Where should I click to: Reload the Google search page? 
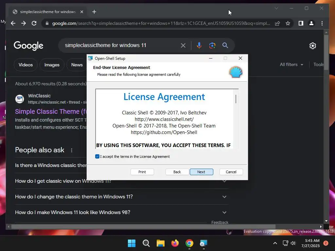tap(34, 23)
